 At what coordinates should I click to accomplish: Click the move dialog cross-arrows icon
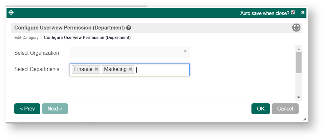click(x=11, y=13)
